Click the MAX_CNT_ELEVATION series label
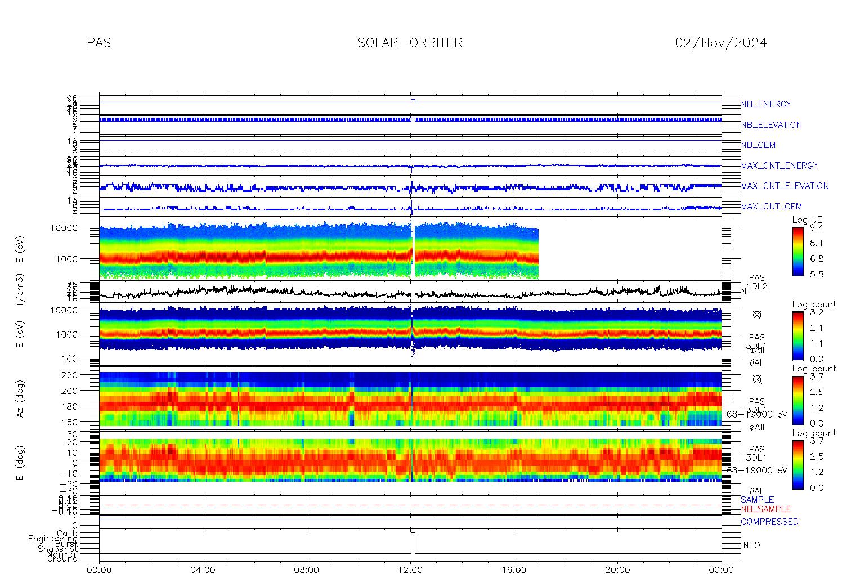 point(785,186)
